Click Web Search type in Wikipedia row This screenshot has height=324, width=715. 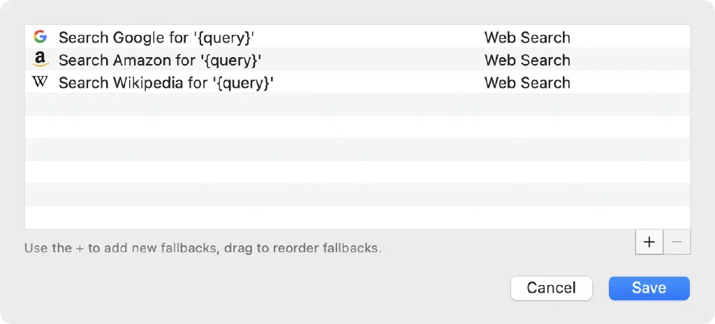(527, 83)
